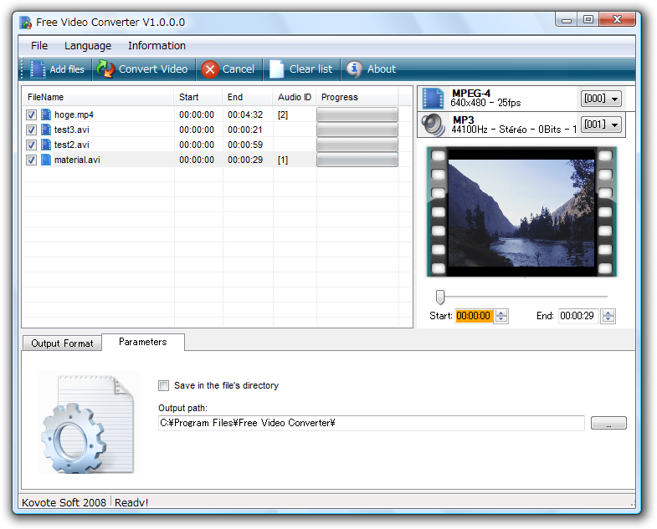Image resolution: width=657 pixels, height=529 pixels.
Task: Select the test3.avi file name
Action: [72, 130]
